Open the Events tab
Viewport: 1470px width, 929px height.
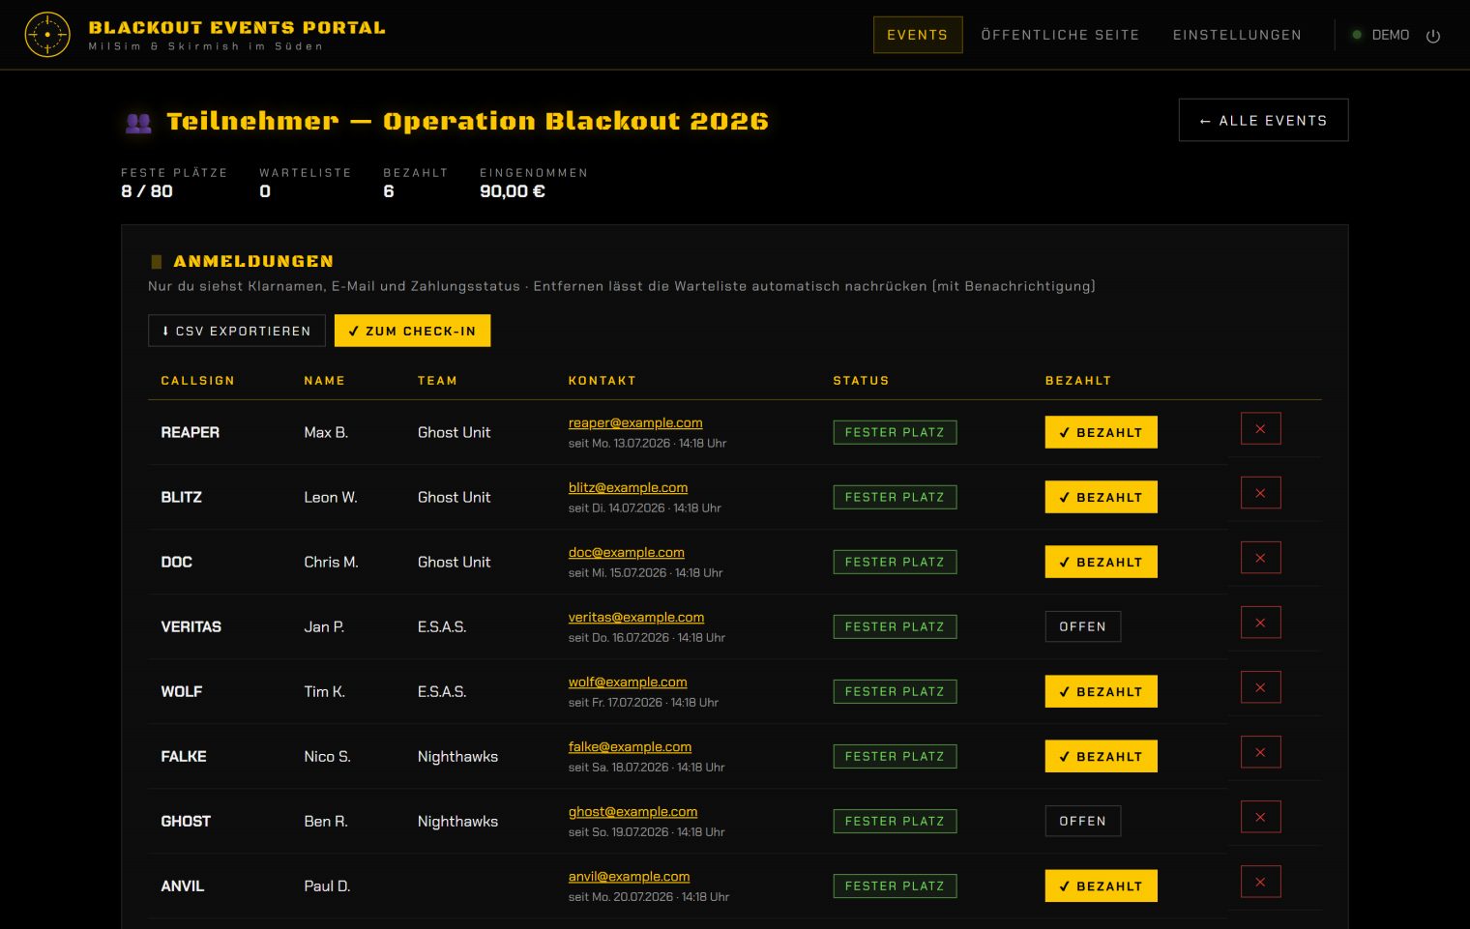click(918, 35)
